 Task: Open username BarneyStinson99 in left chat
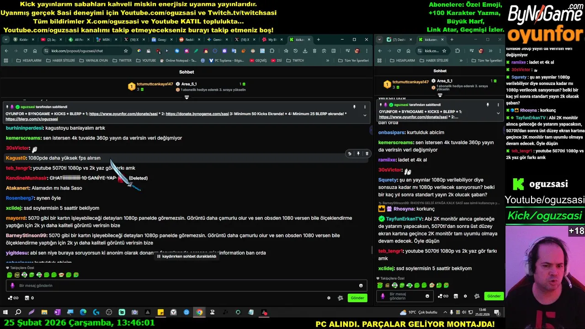coord(26,236)
